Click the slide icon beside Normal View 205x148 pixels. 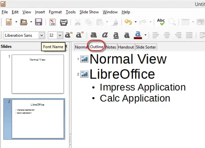coord(84,59)
